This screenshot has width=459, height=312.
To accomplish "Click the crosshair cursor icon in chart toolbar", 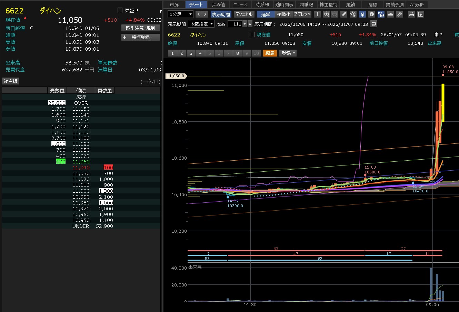I will coord(317,14).
